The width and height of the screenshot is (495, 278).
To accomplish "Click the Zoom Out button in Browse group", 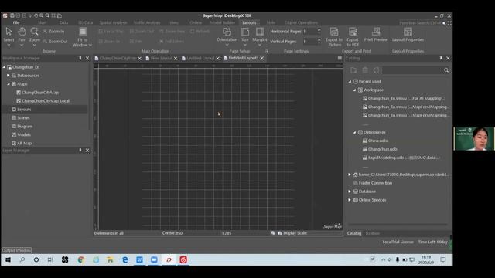I will [55, 41].
